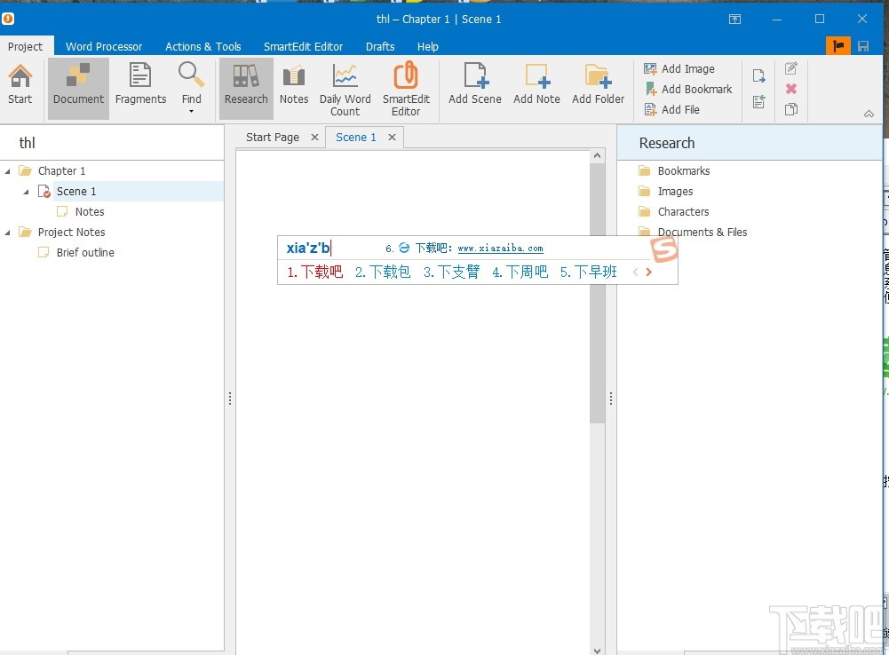Toggle the Research panel on
889x655 pixels.
[245, 84]
